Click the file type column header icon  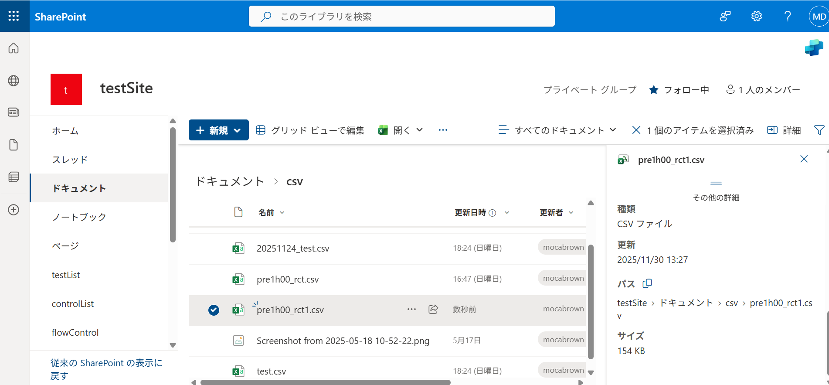(238, 212)
